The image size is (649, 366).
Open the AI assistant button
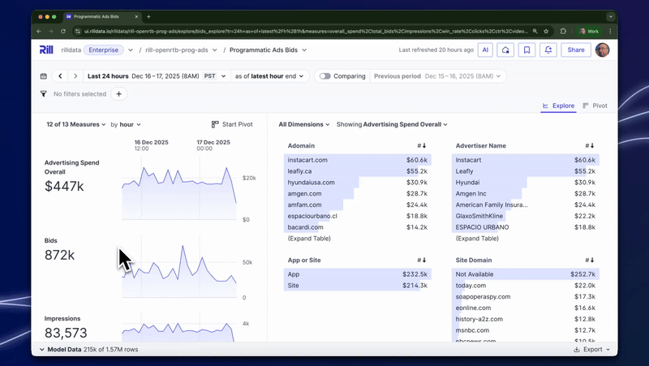pyautogui.click(x=485, y=50)
